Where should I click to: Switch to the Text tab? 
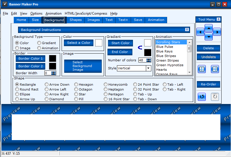pyautogui.click(x=109, y=20)
